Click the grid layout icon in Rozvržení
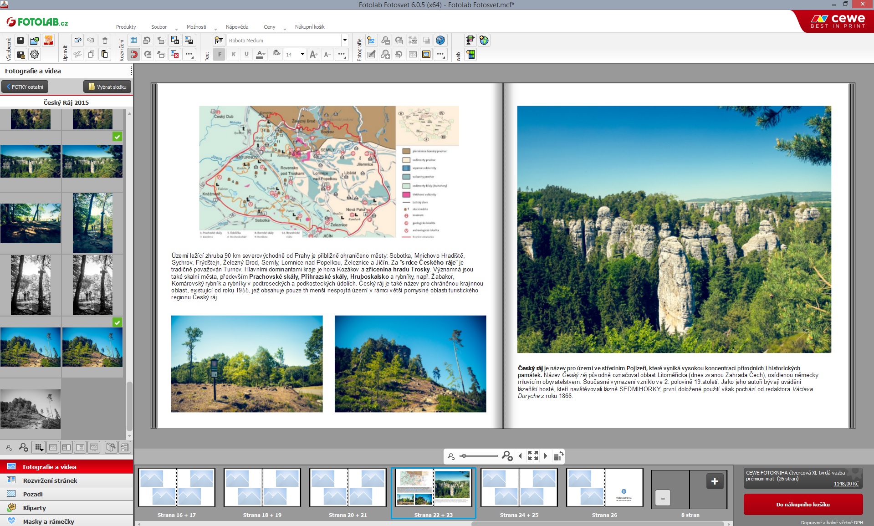874x526 pixels. [133, 41]
